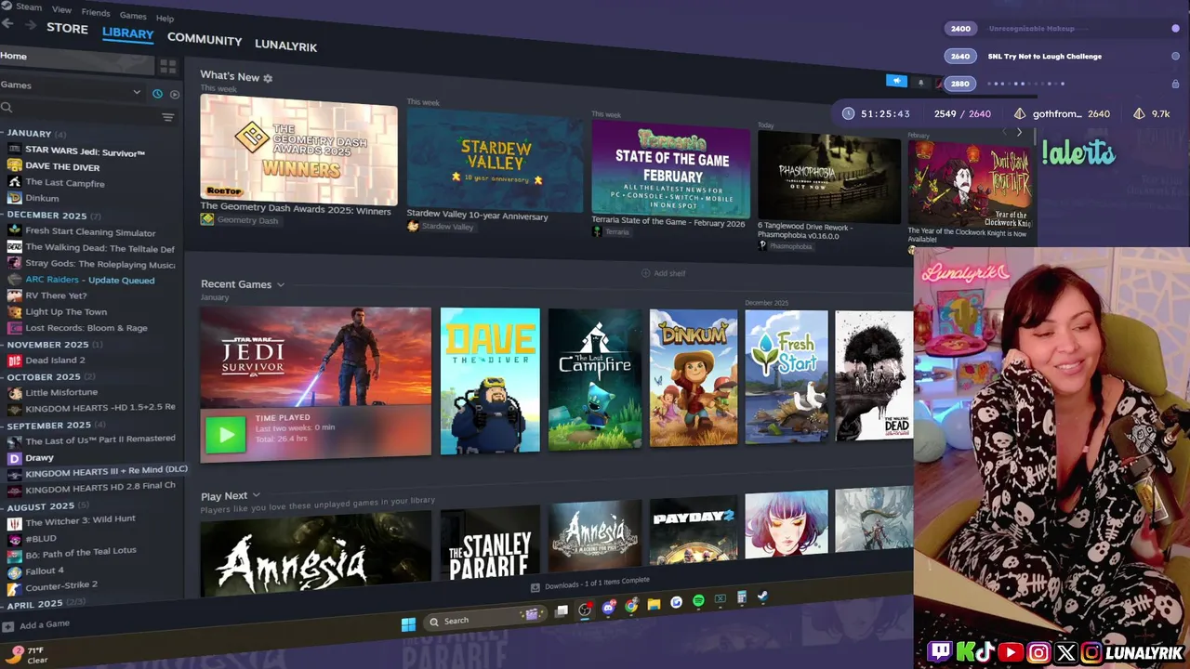Open the Windows Start button
1190x669 pixels.
click(x=408, y=624)
